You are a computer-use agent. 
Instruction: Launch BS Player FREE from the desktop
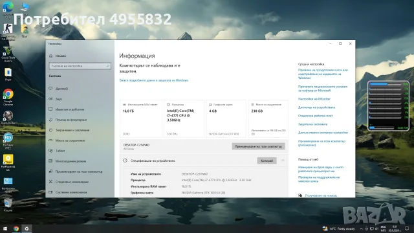pos(8,138)
